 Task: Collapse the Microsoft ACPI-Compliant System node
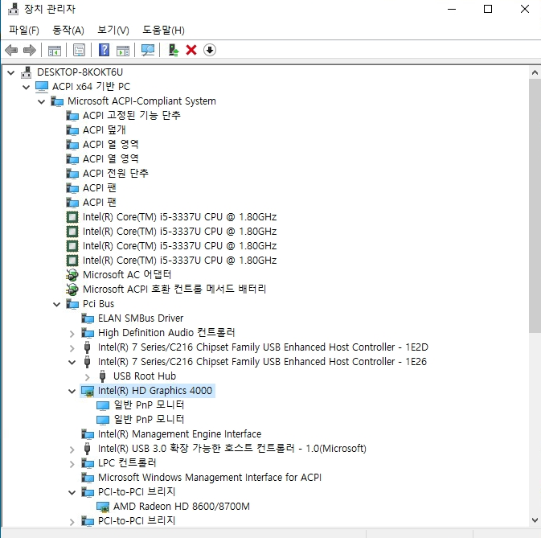42,101
